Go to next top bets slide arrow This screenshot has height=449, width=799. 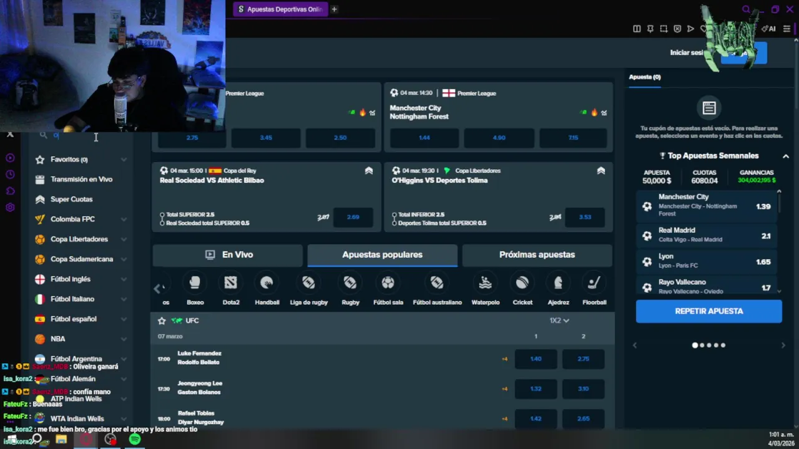point(783,345)
